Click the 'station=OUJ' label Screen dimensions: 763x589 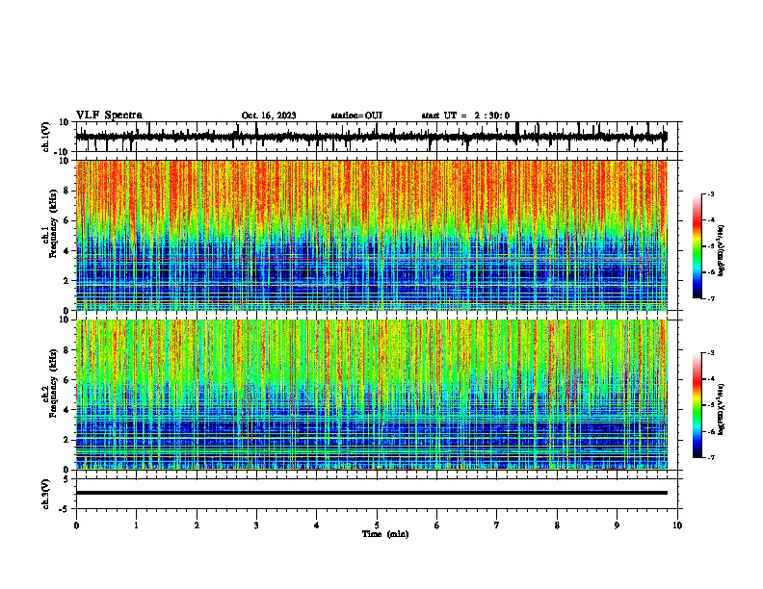point(356,115)
